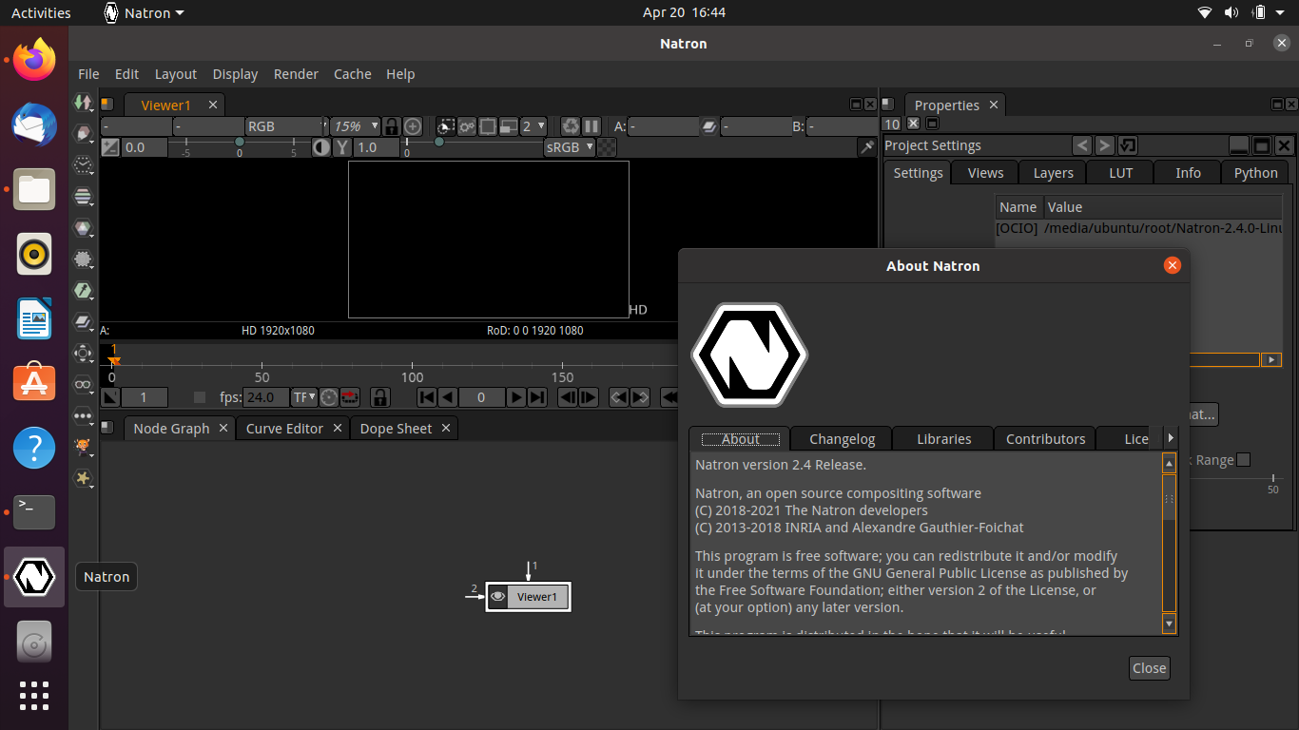Click the force render refresh icon

coord(571,126)
